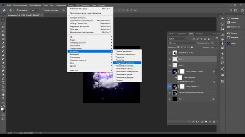Create a new group folder icon
Viewport: 245px width, 137px height.
(x=206, y=122)
